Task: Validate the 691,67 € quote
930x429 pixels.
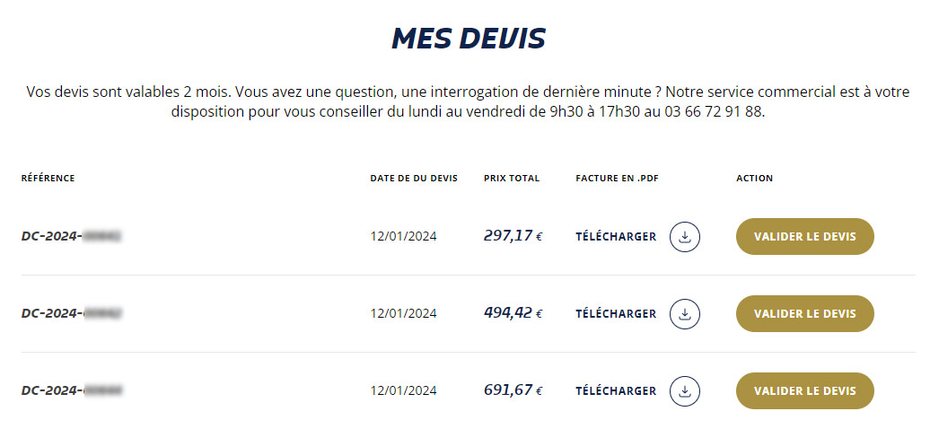Action: [805, 391]
